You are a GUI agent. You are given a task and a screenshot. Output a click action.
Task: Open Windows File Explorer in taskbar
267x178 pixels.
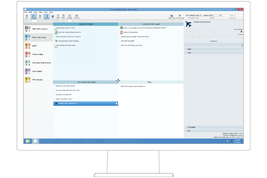(28, 141)
